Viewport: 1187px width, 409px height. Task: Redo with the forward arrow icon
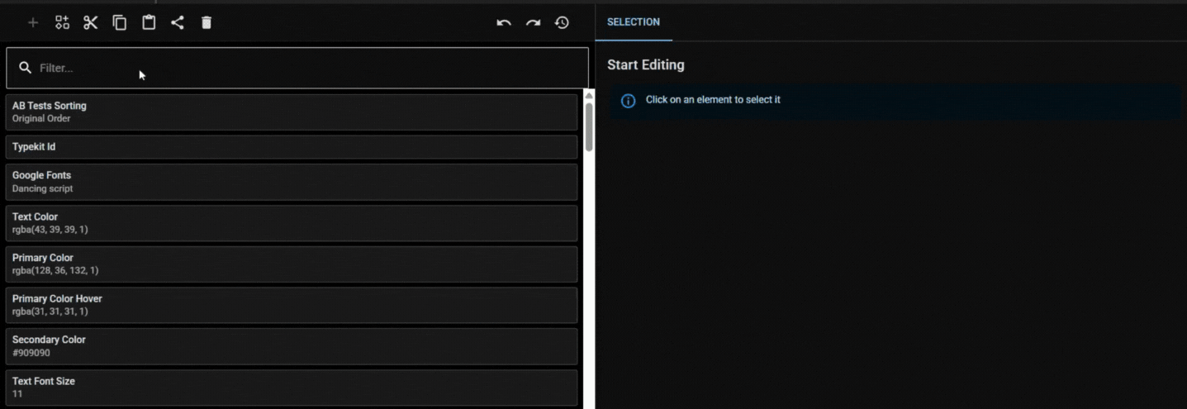533,22
